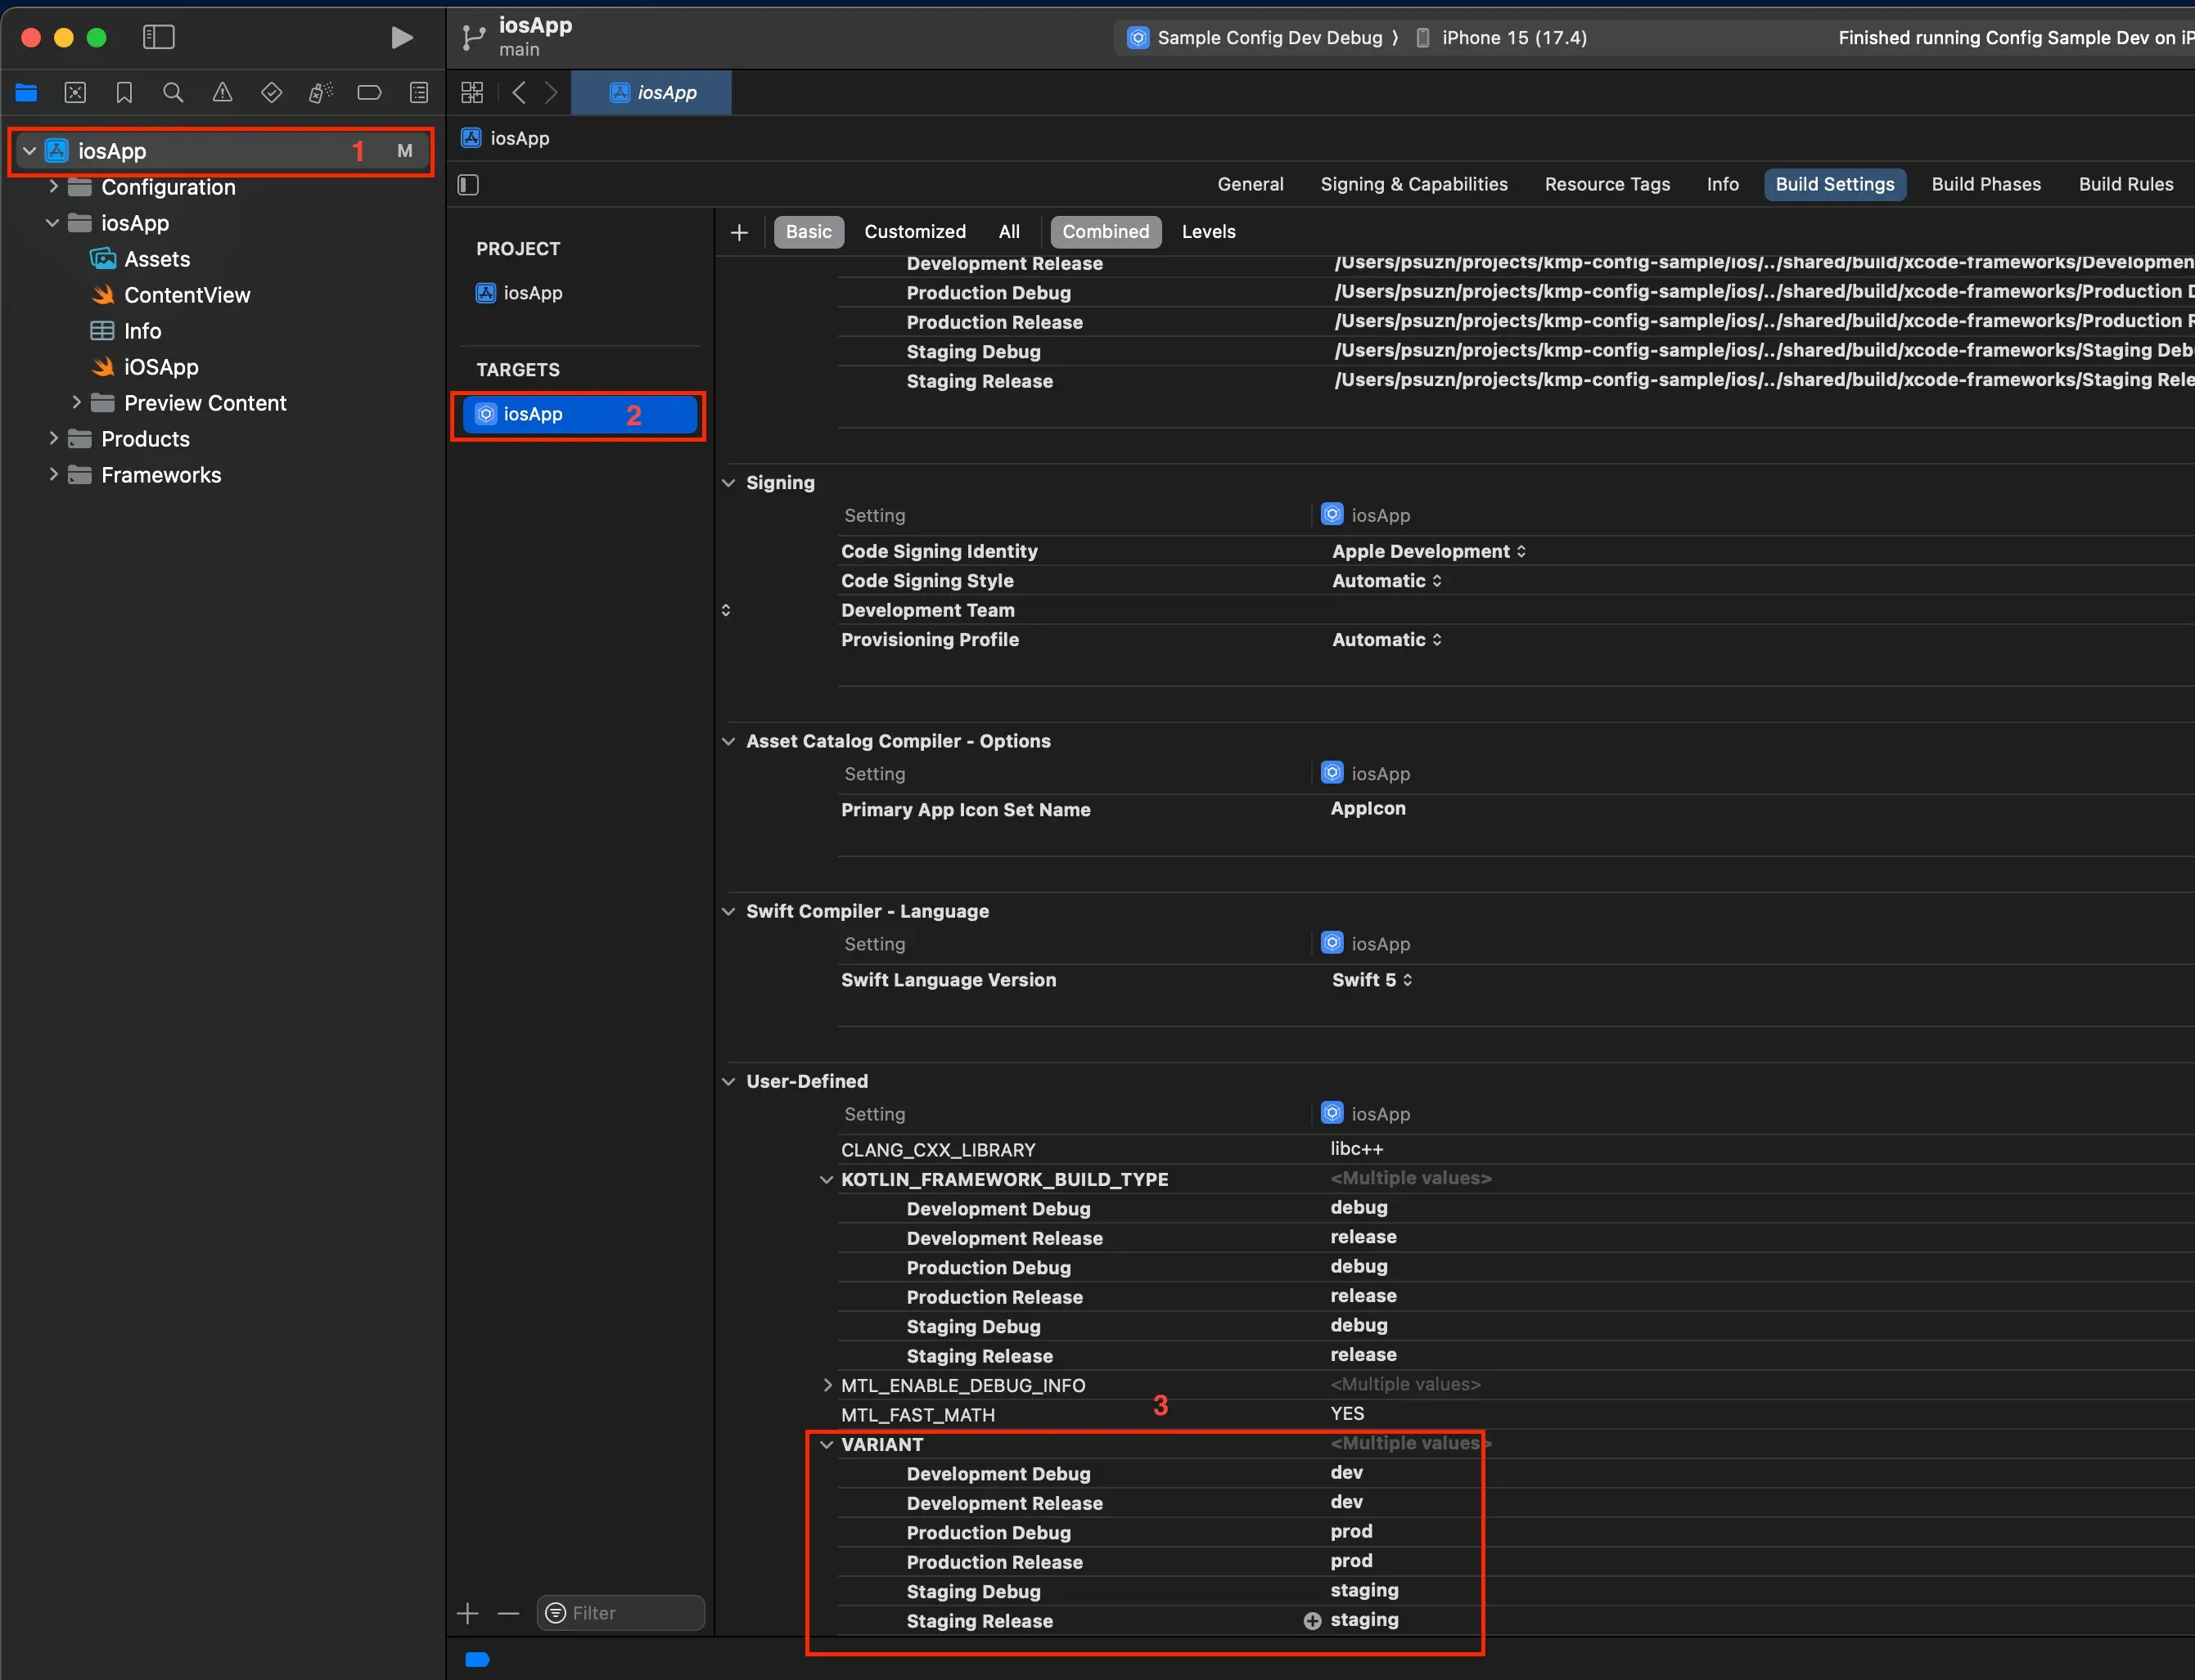Viewport: 2195px width, 1680px height.
Task: Click the plus on Staging Release staging value
Action: pos(1312,1621)
